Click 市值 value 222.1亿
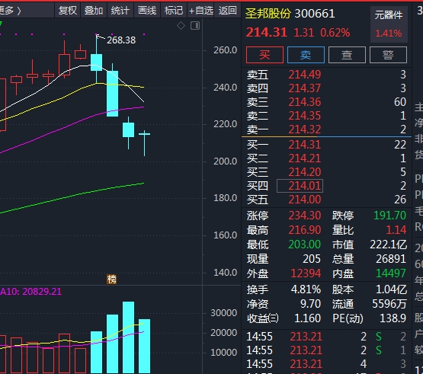The width and height of the screenshot is (423, 374). [388, 245]
